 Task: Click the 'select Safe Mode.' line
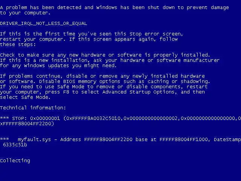click(25, 97)
